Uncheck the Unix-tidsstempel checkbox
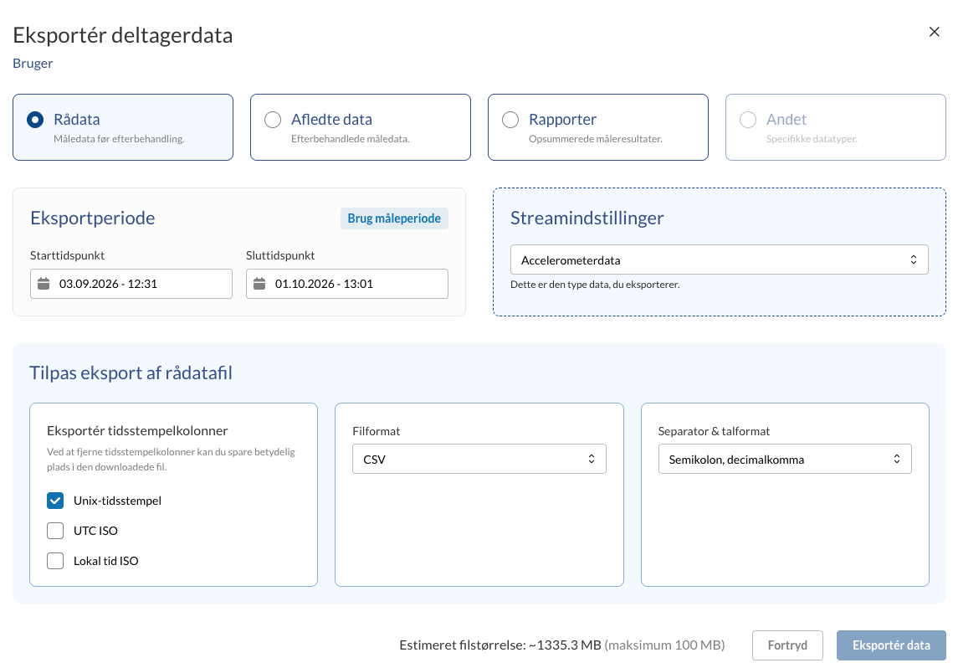This screenshot has width=953, height=668. point(55,501)
